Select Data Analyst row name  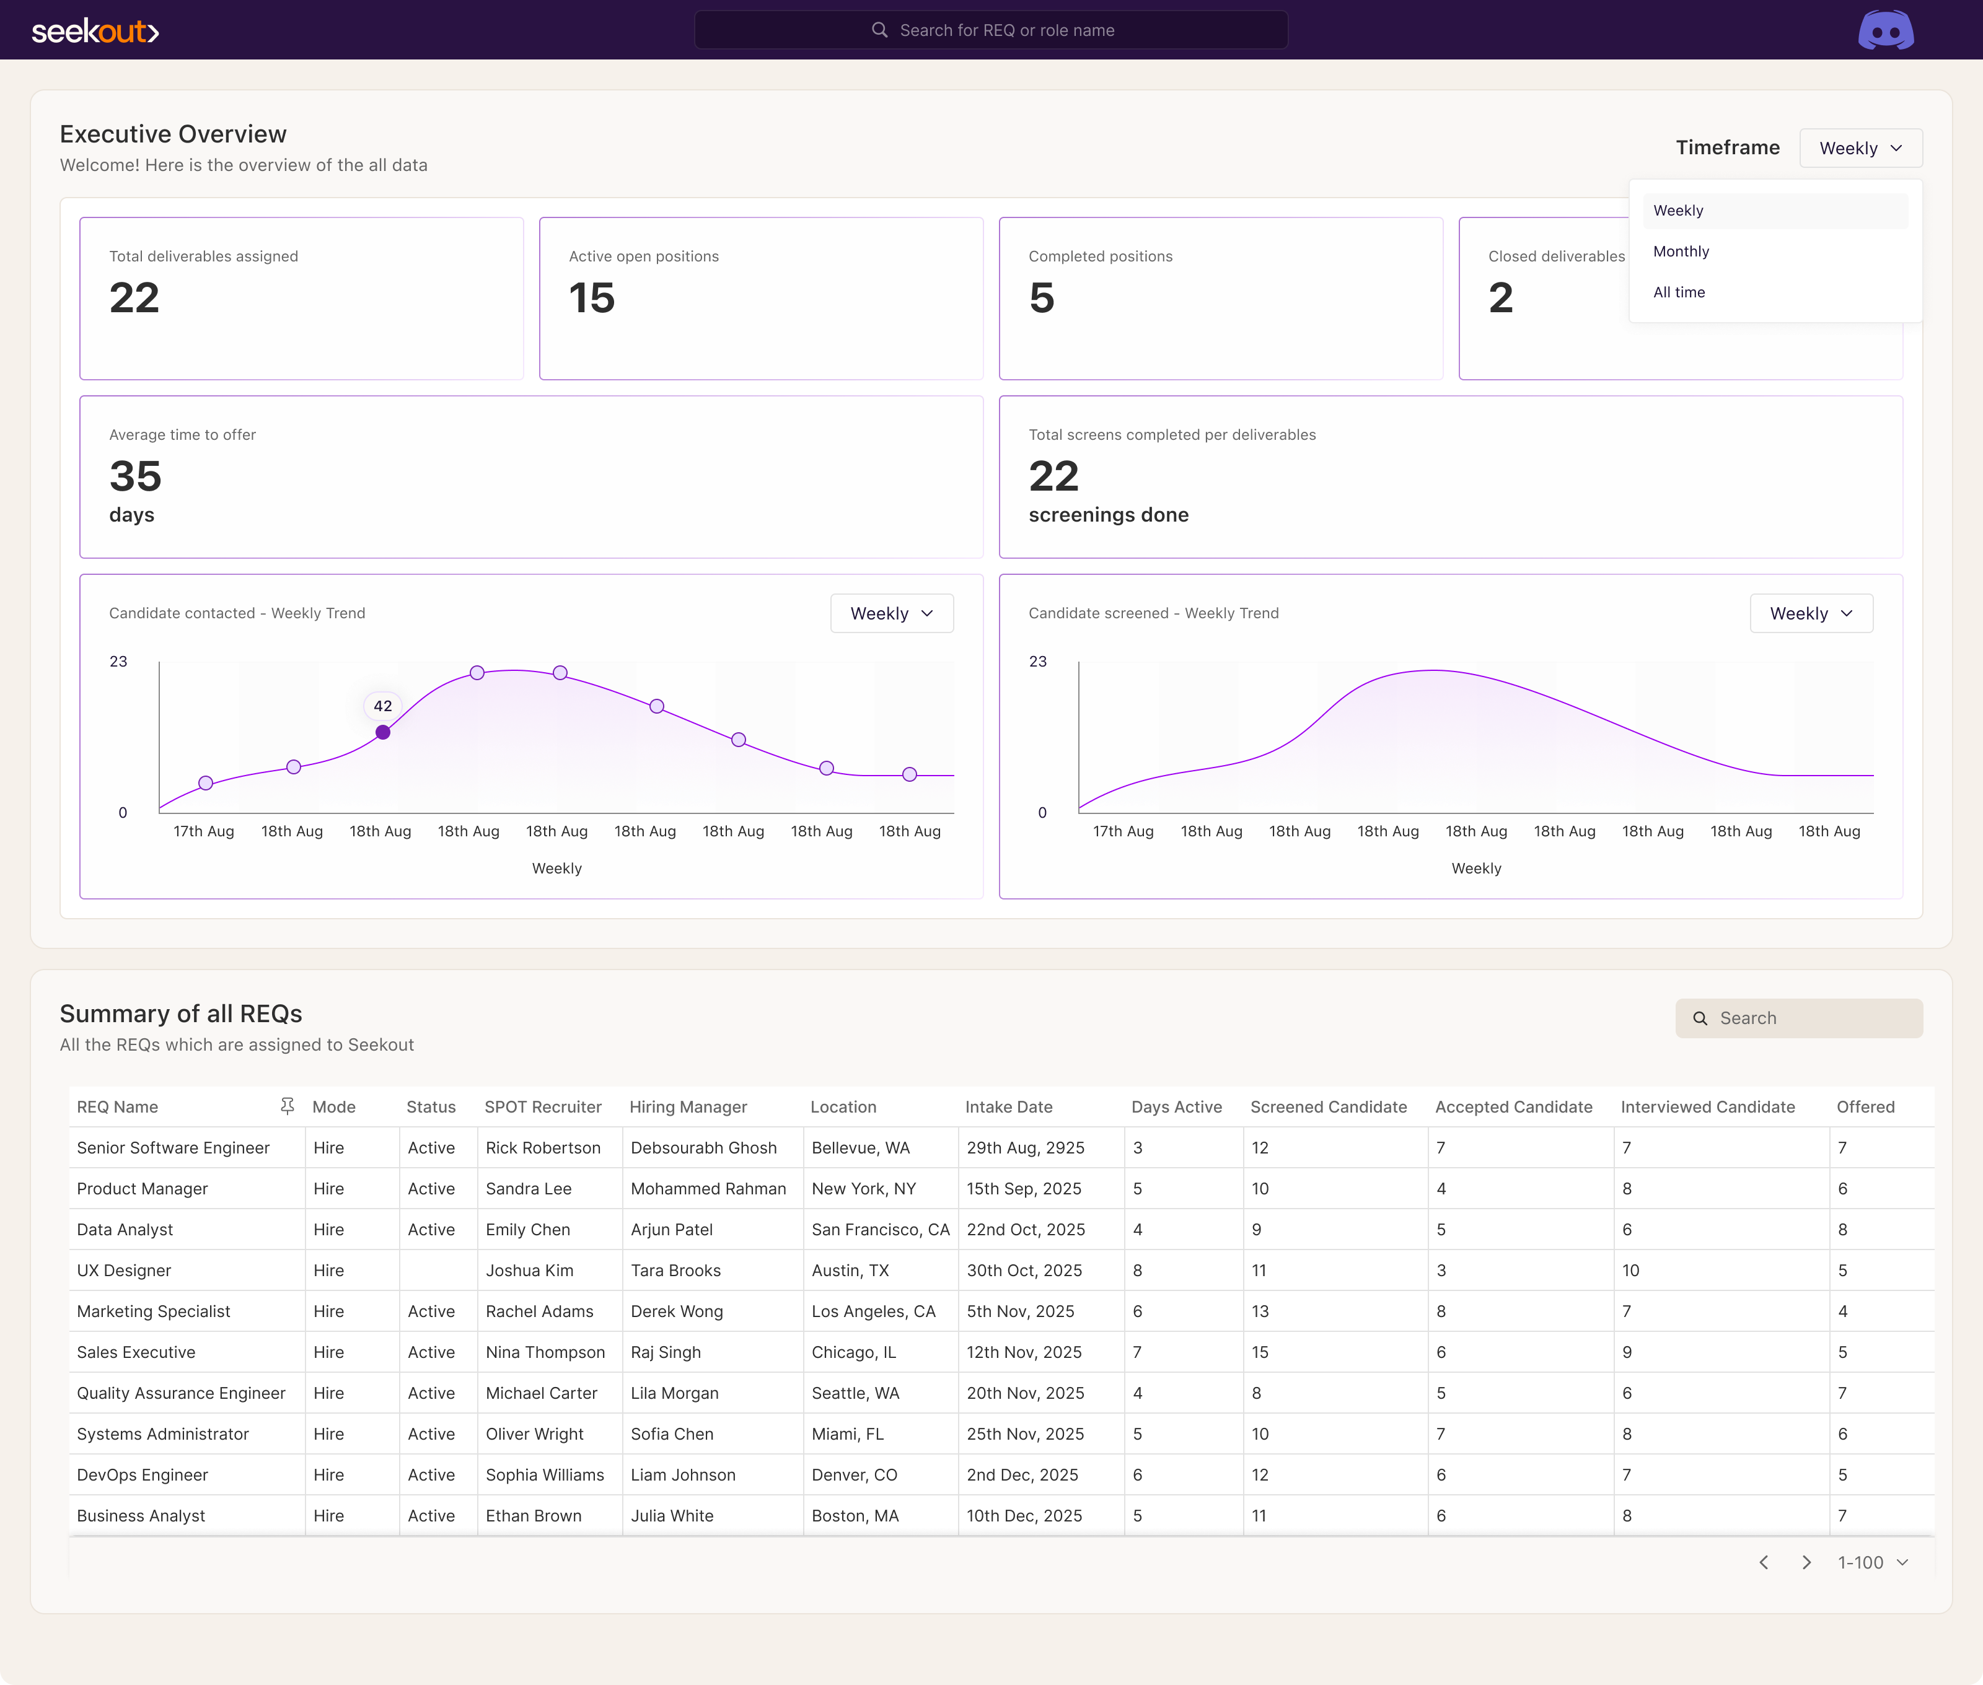click(125, 1230)
